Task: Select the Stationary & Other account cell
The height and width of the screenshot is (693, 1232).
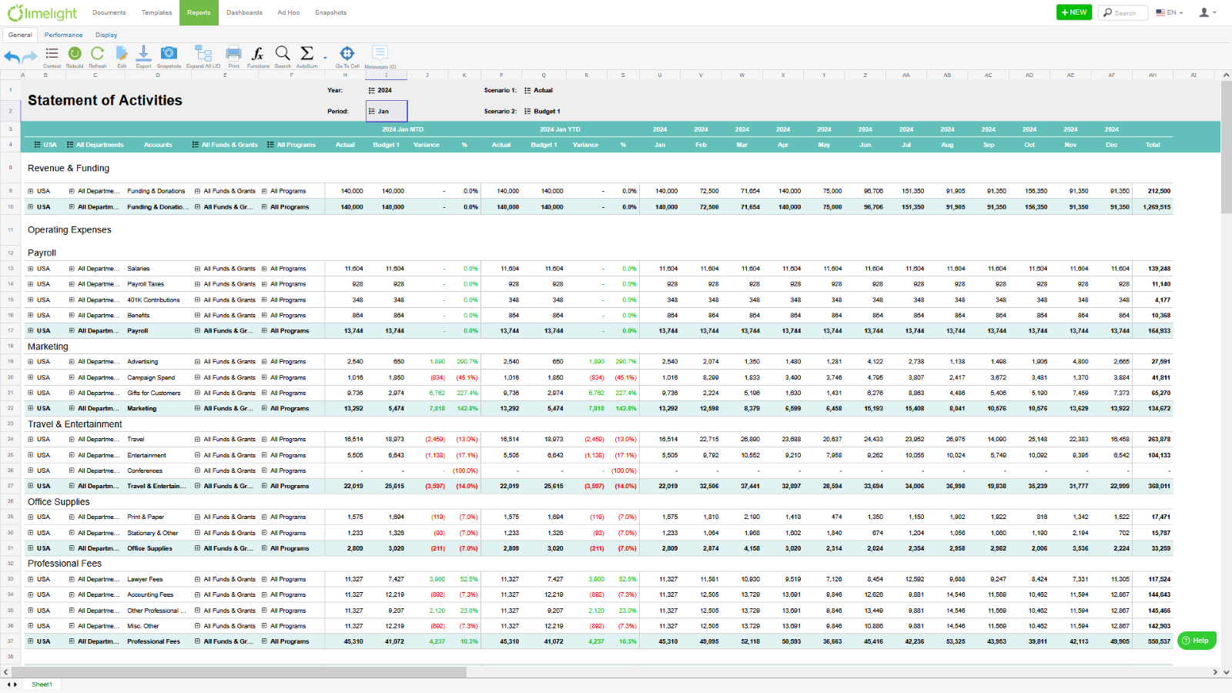Action: coord(152,533)
